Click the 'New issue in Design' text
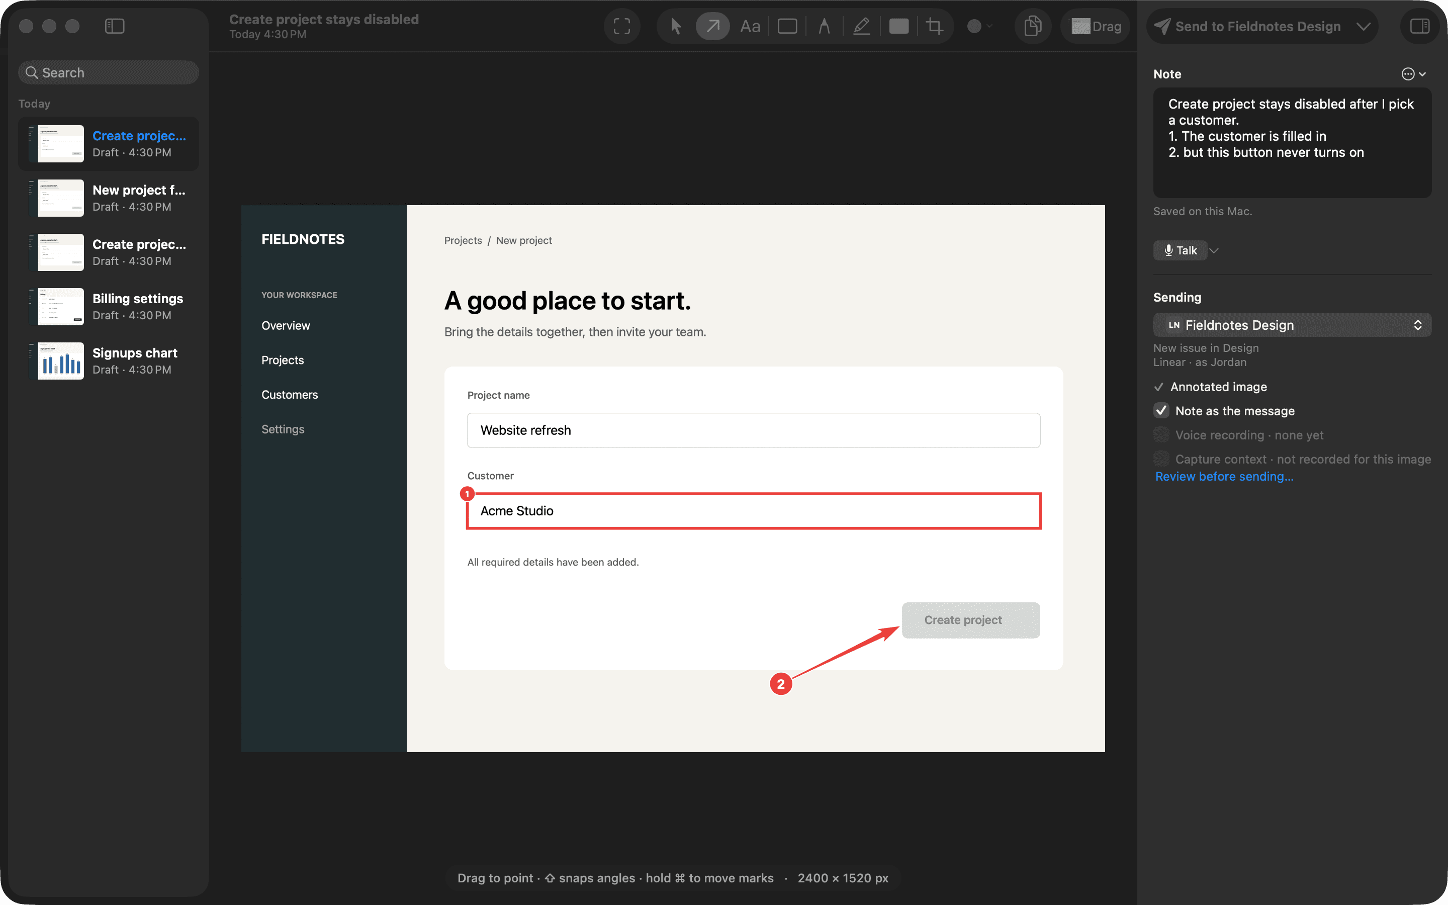The width and height of the screenshot is (1448, 905). tap(1206, 348)
